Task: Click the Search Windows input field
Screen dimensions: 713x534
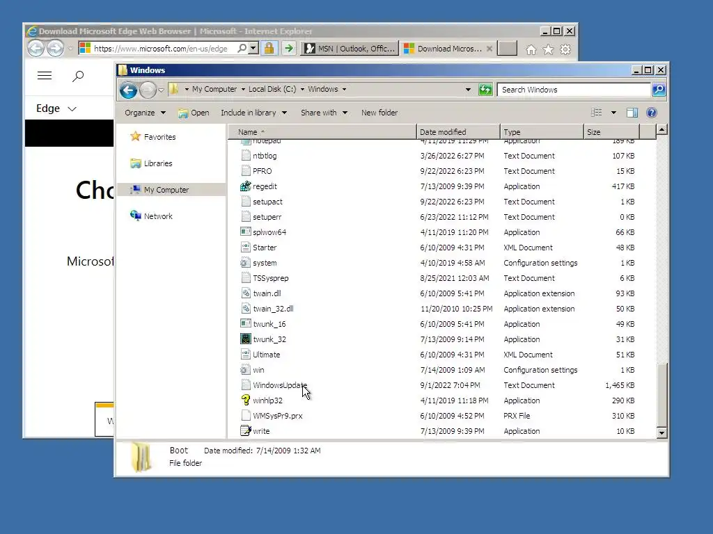Action: (x=574, y=90)
